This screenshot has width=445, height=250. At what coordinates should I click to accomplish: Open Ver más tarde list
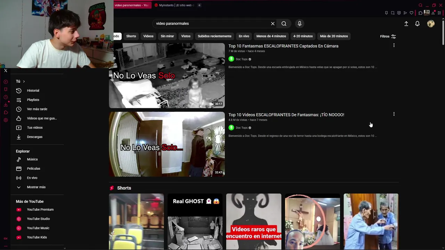pyautogui.click(x=37, y=109)
